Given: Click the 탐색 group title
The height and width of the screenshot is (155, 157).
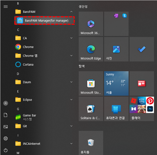Looking at the screenshot, I should (82, 66).
